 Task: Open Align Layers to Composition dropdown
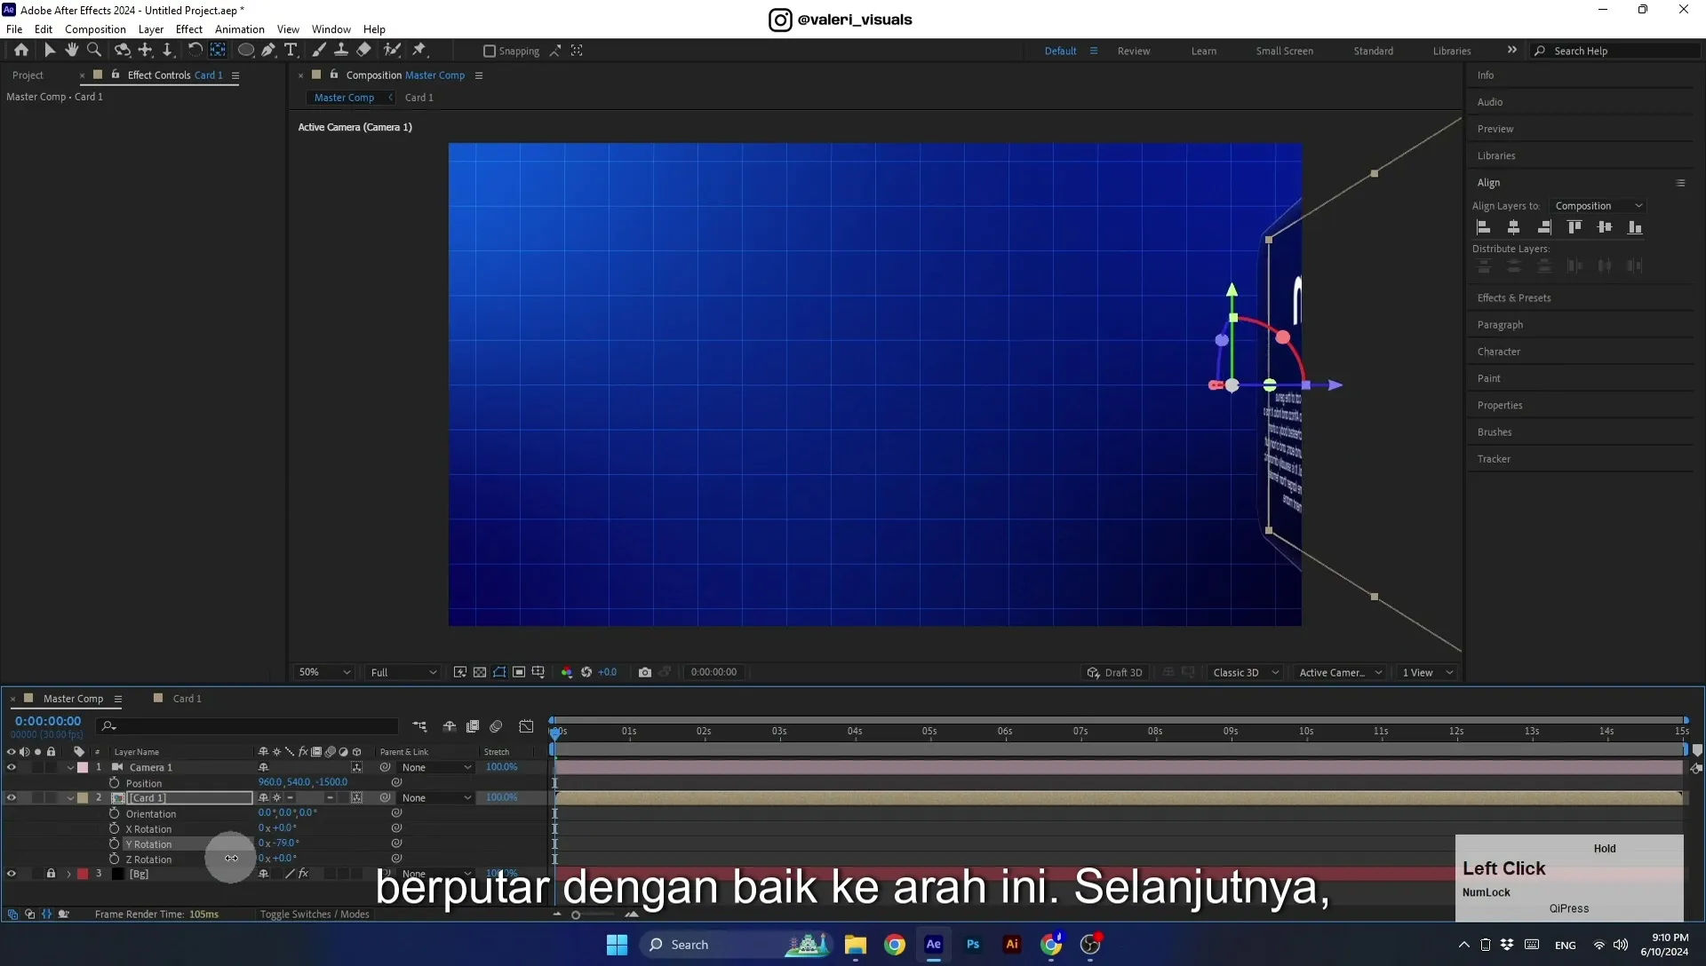(1598, 206)
